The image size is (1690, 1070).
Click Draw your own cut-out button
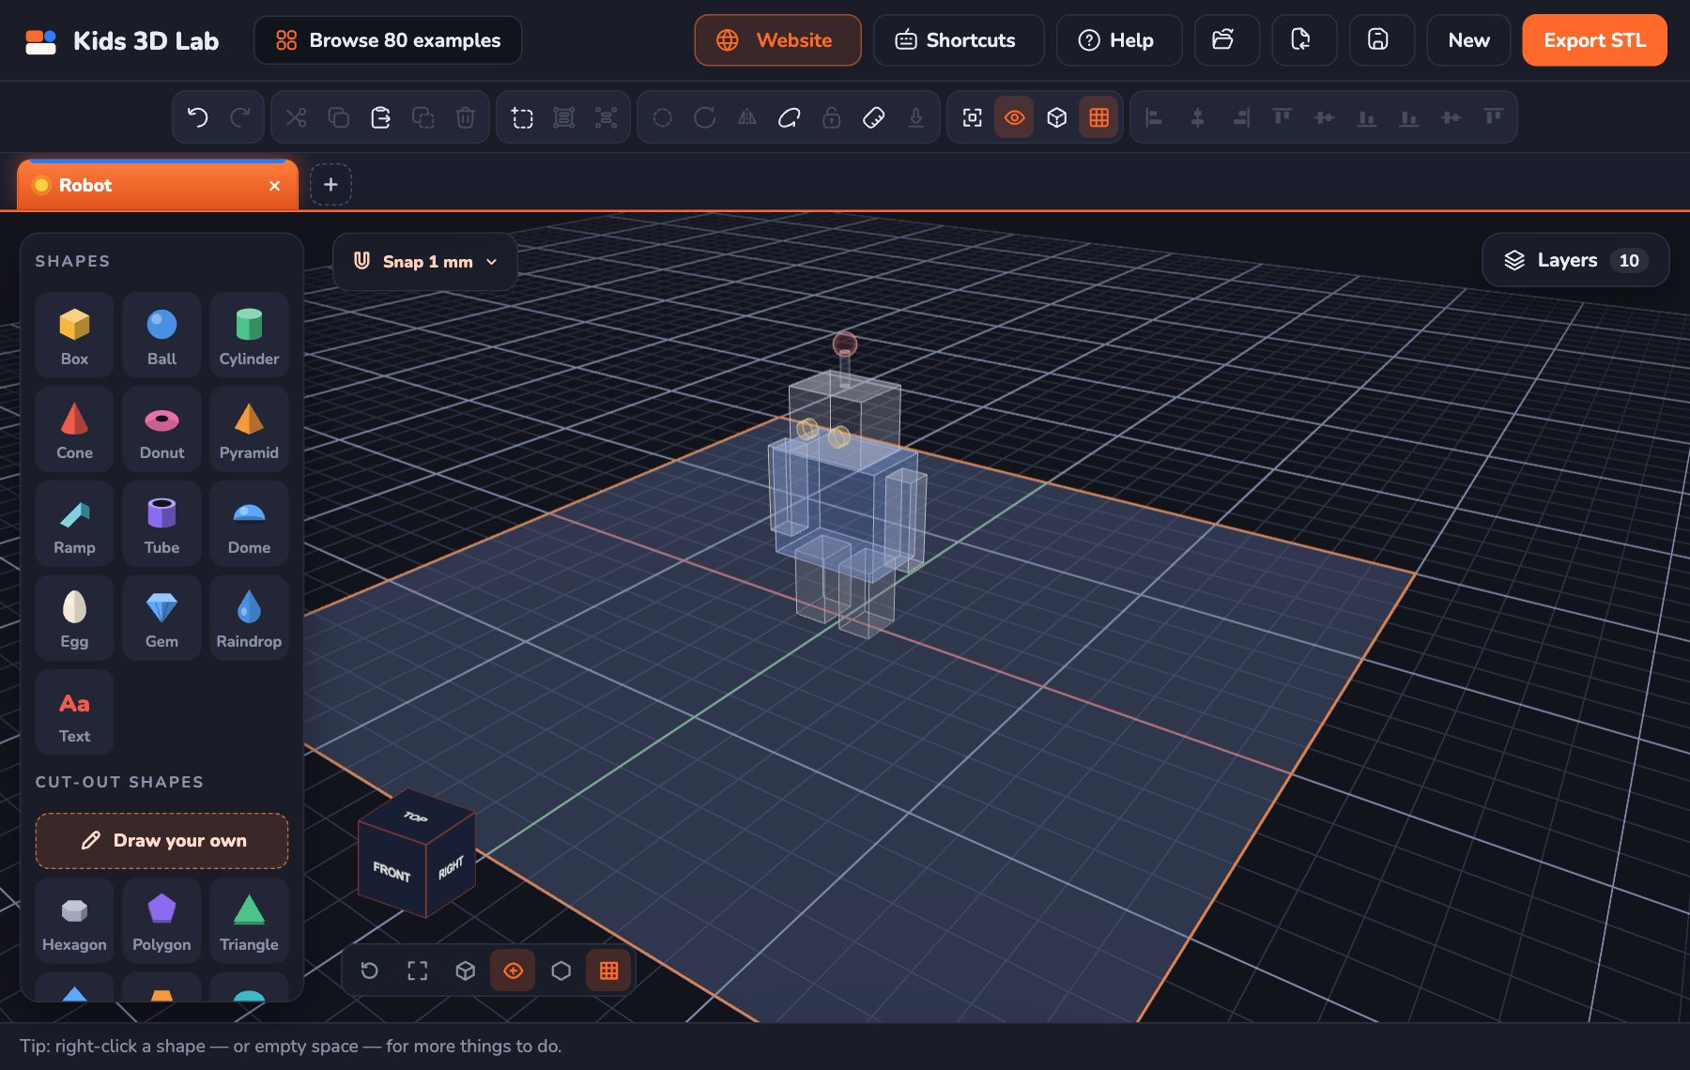tap(161, 841)
